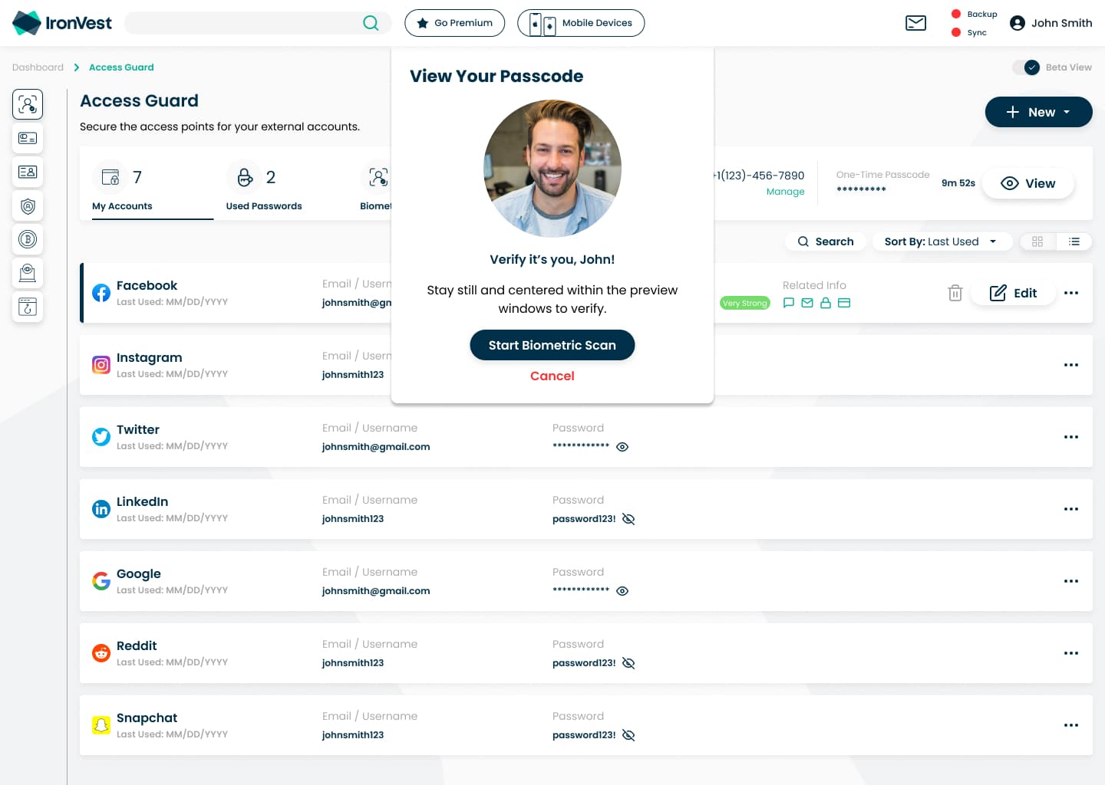Show the Twitter password
This screenshot has width=1105, height=785.
click(x=622, y=447)
